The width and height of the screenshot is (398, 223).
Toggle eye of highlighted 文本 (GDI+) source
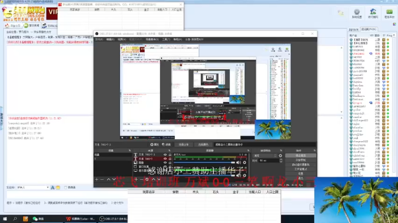(165, 159)
